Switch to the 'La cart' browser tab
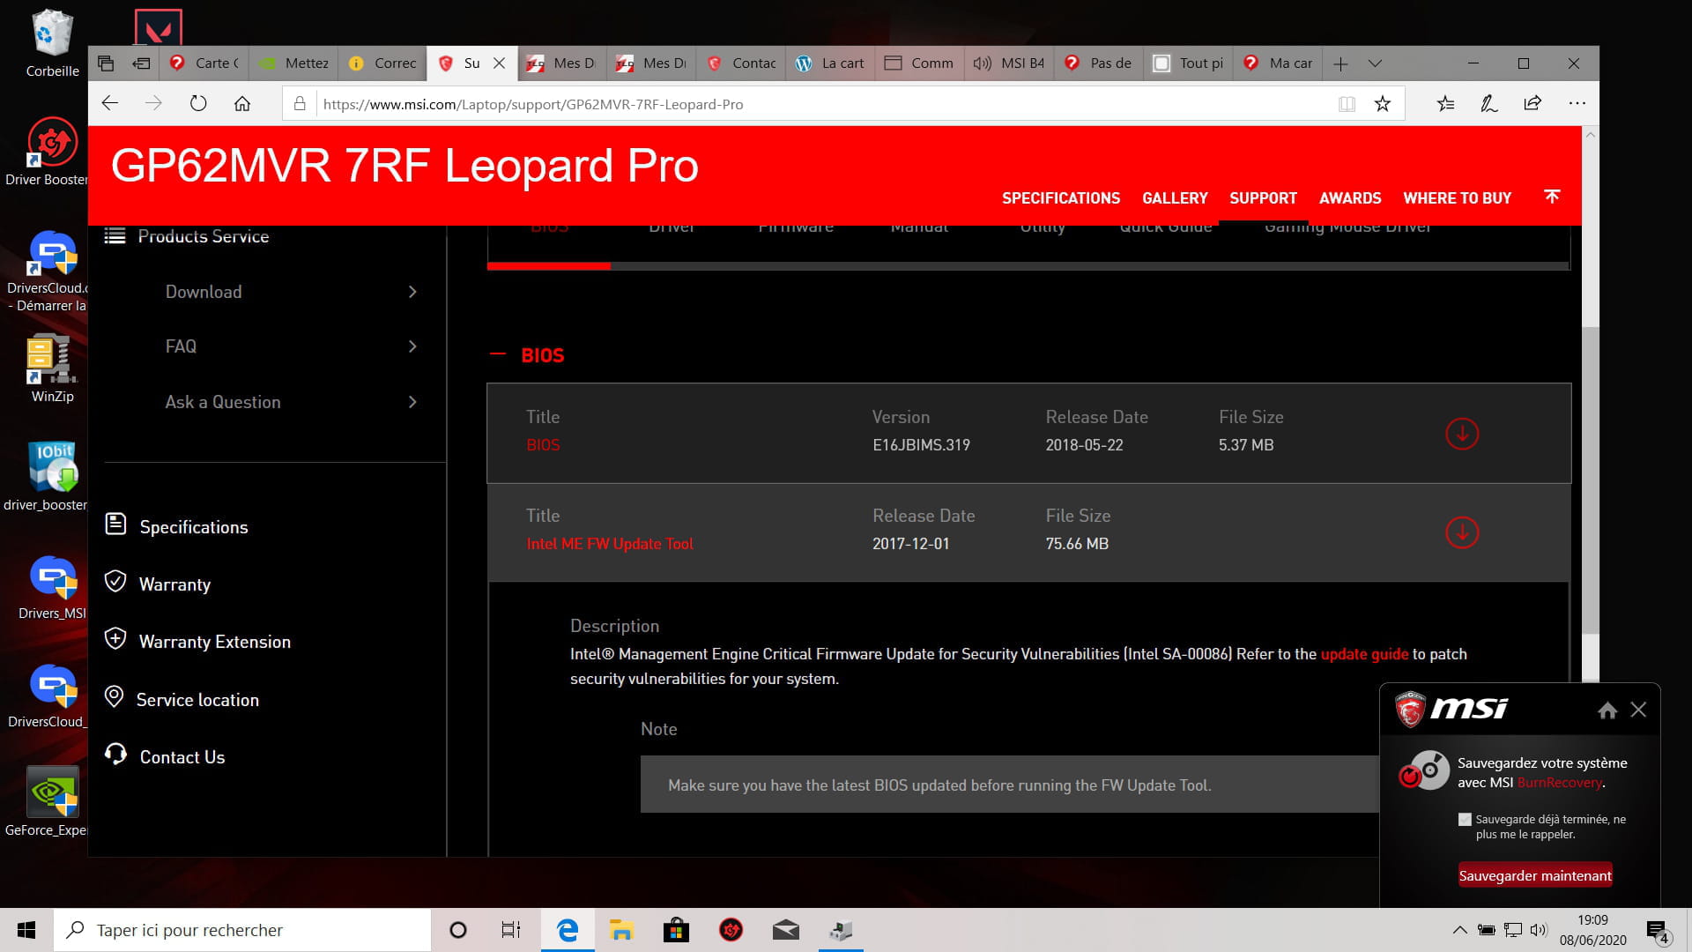The height and width of the screenshot is (952, 1692). (x=830, y=63)
